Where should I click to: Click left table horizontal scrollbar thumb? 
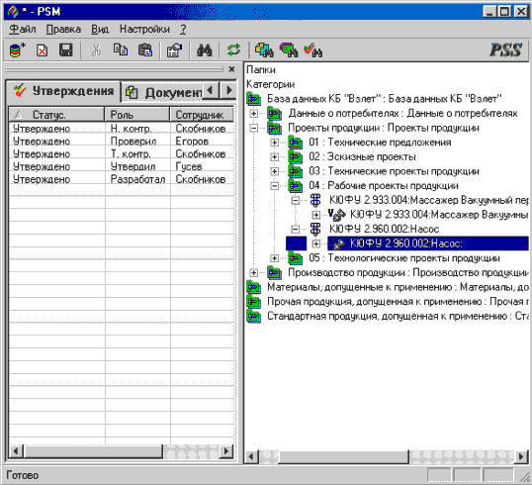[93, 451]
